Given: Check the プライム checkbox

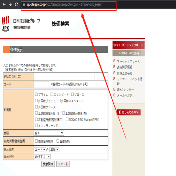Looking at the screenshot, I should tap(36, 94).
